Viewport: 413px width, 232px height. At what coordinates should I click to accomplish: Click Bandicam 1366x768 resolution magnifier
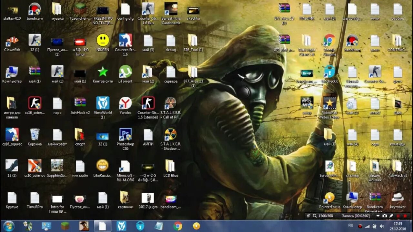pyautogui.click(x=315, y=216)
